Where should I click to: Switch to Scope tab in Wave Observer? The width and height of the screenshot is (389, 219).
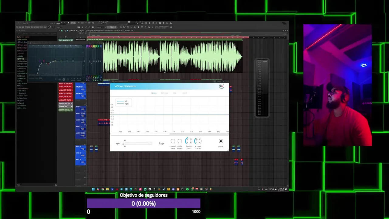click(x=154, y=93)
